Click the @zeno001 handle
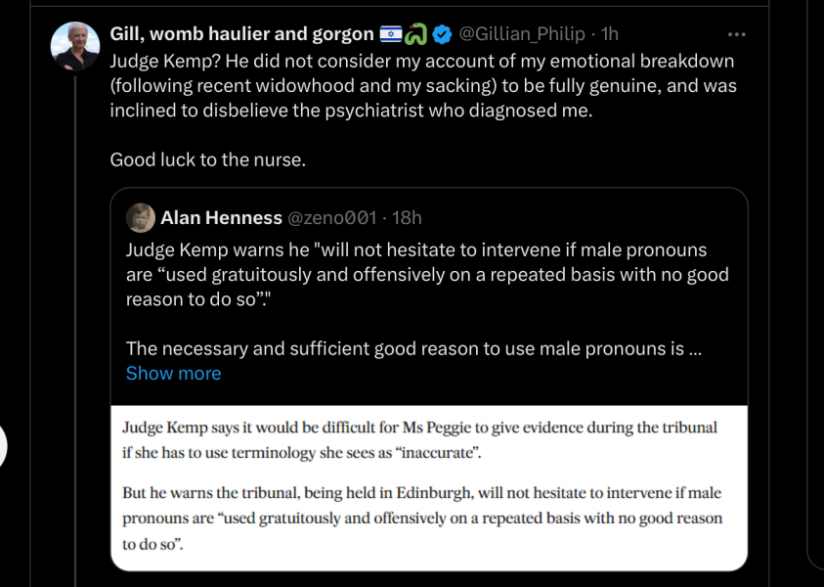Image resolution: width=824 pixels, height=587 pixels. [331, 217]
